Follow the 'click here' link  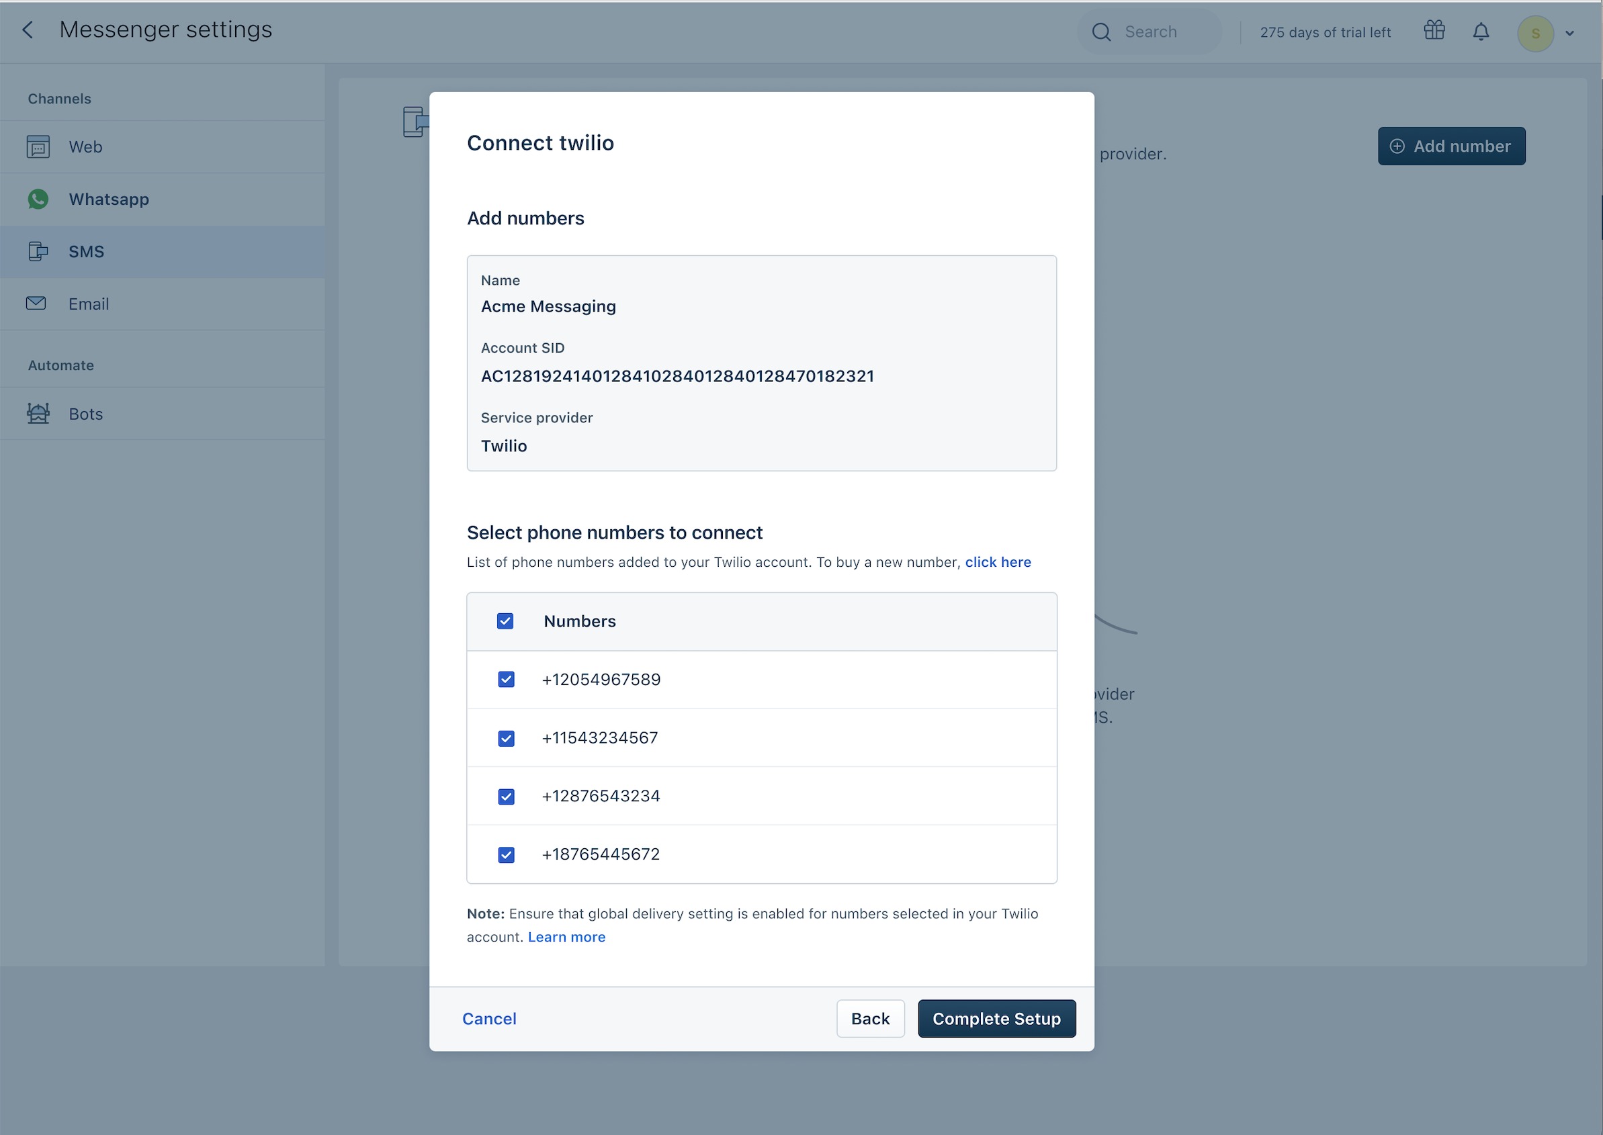tap(998, 562)
